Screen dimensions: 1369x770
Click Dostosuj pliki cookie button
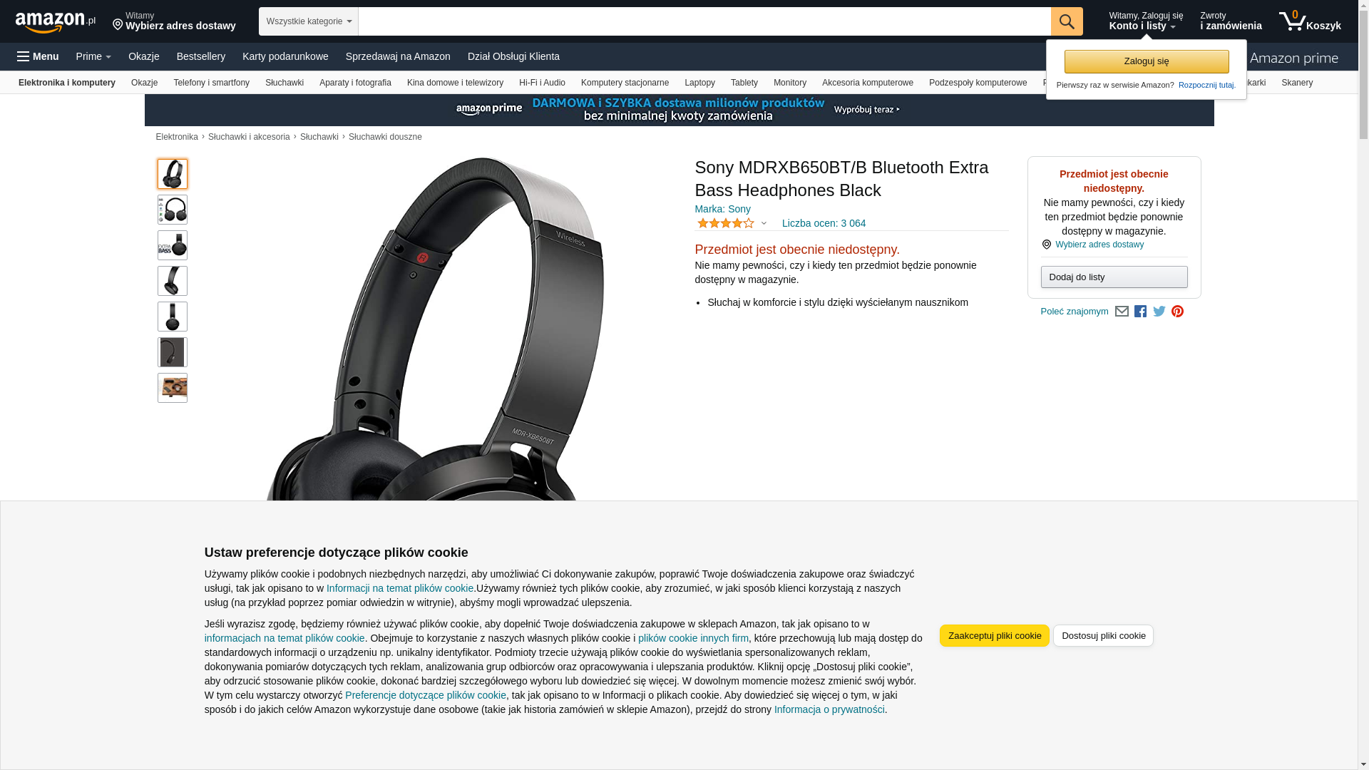pyautogui.click(x=1103, y=635)
